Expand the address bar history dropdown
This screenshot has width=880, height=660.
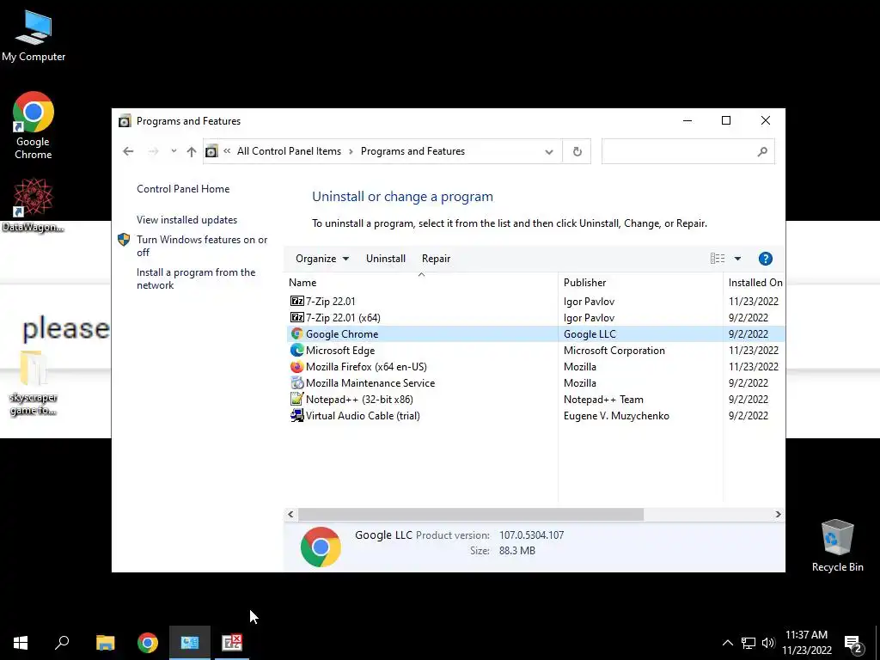549,152
